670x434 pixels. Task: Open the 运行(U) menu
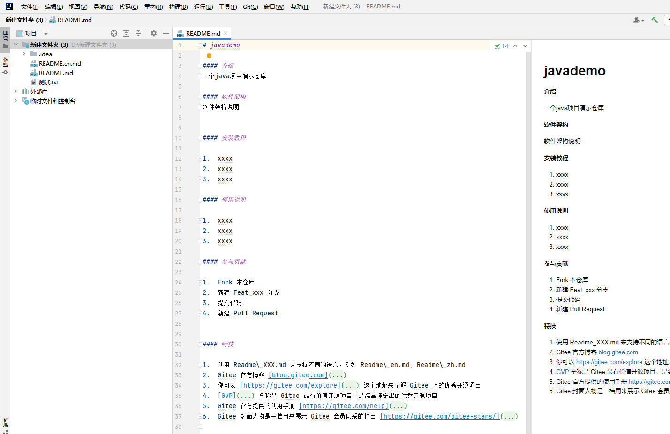pos(203,7)
